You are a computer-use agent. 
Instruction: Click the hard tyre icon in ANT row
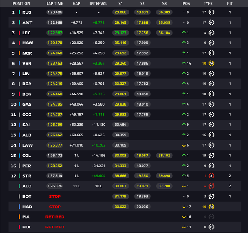coord(211,22)
